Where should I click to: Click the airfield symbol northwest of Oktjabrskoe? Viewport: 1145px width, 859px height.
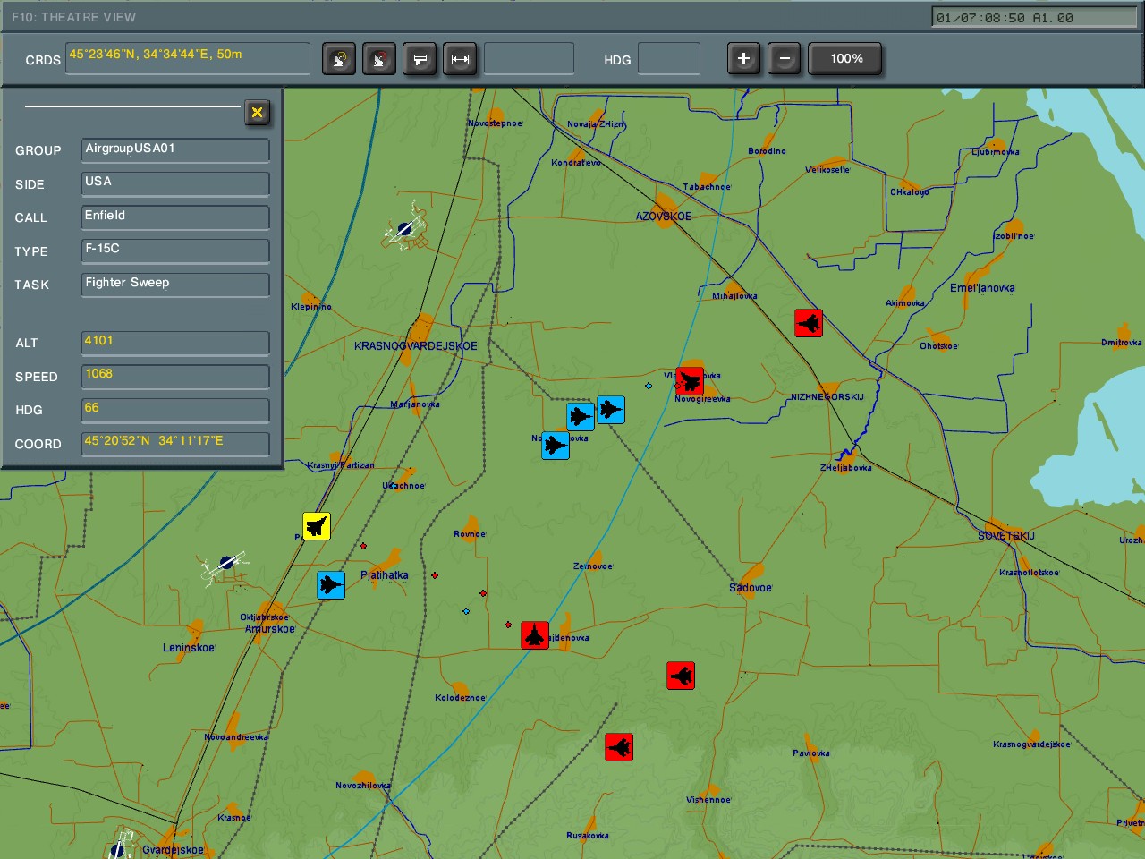(225, 564)
